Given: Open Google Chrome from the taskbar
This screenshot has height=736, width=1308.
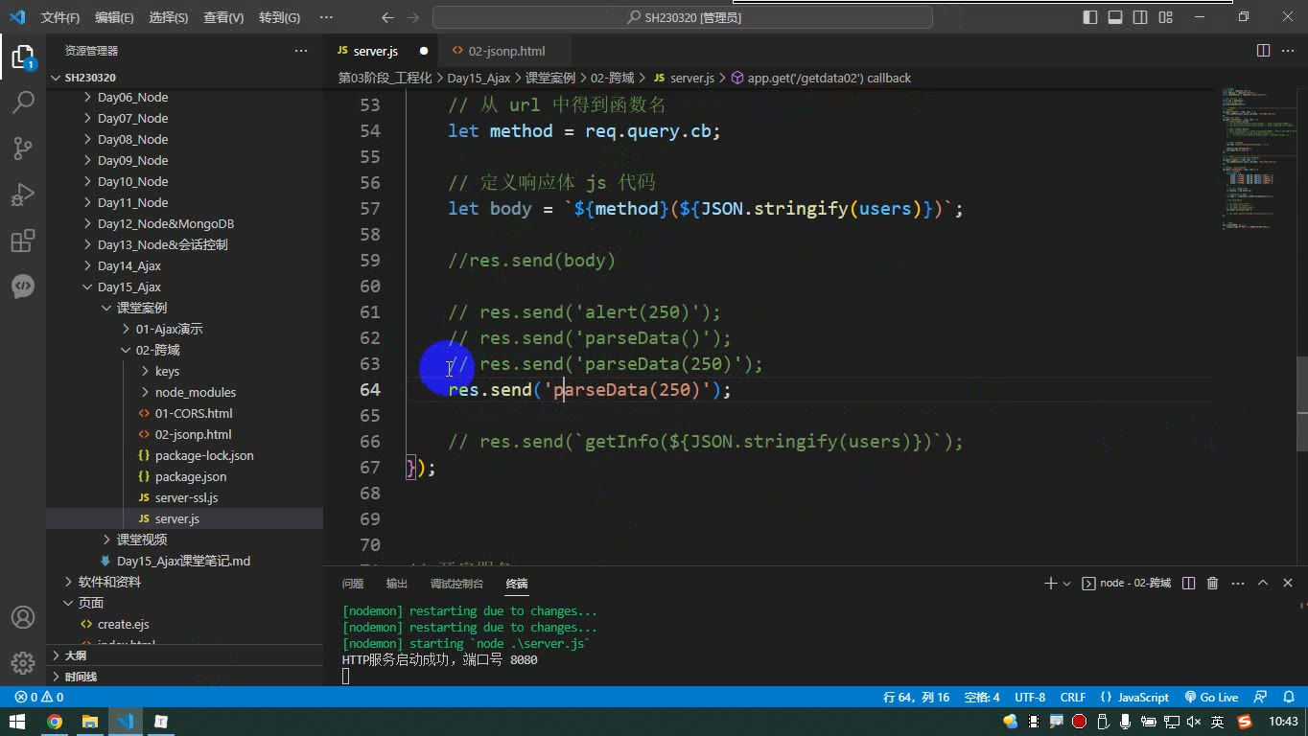Looking at the screenshot, I should [55, 722].
